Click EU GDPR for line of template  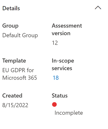point(18,70)
